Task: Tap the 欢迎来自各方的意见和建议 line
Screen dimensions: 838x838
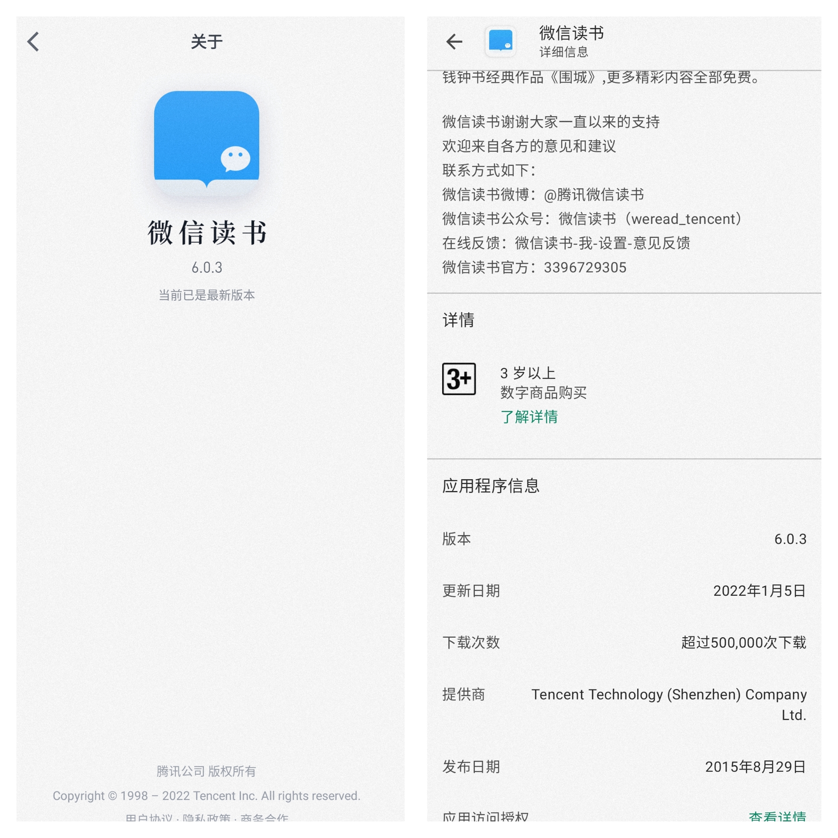Action: pyautogui.click(x=529, y=146)
